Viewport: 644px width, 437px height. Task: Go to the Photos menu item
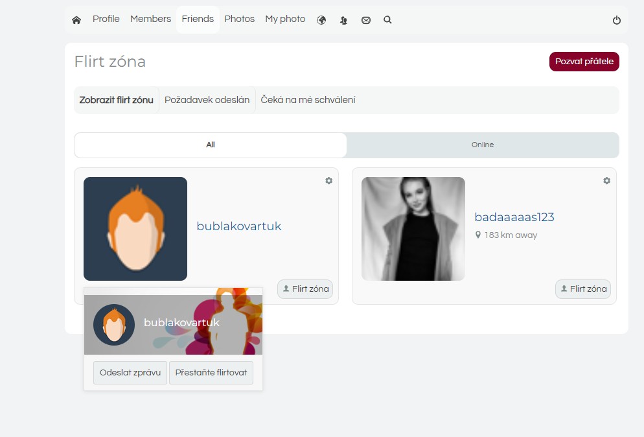coord(239,19)
